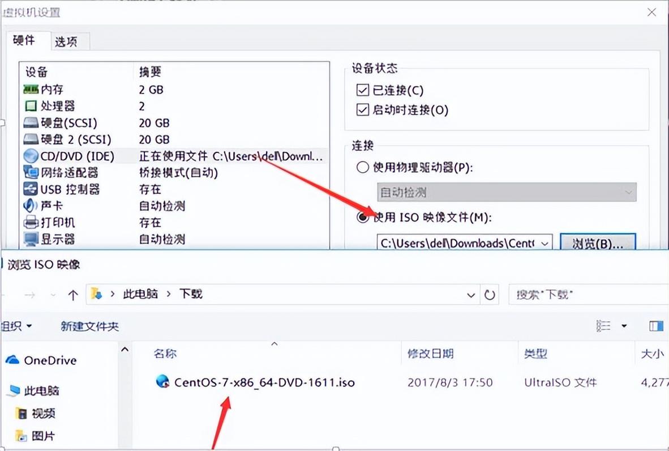Screen dimensions: 669x451
Task: Click the CD/DVD (IDE) disc icon
Action: pos(31,156)
